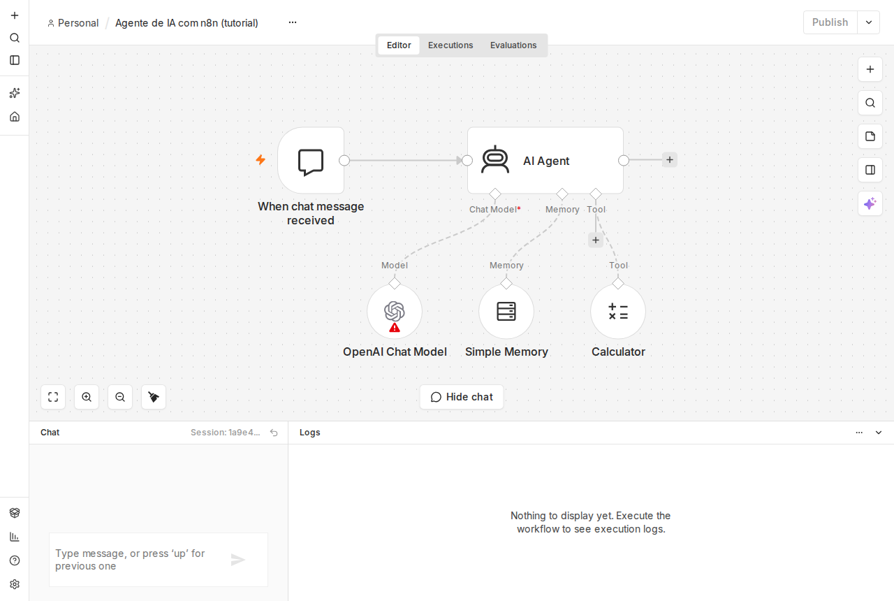Click canvas search icon on the right
The width and height of the screenshot is (894, 601).
click(x=870, y=103)
